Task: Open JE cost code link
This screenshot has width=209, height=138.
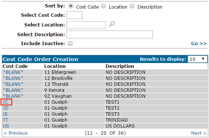Action: click(x=5, y=114)
